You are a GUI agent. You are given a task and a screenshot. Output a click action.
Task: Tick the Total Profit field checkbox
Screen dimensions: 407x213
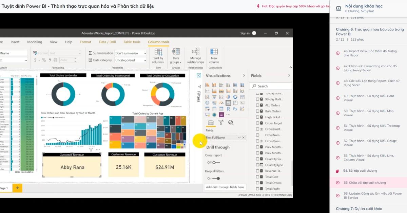(x=257, y=189)
